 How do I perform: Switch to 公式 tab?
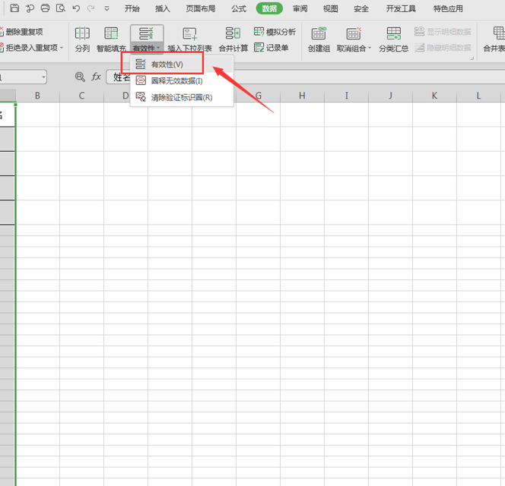[x=239, y=8]
